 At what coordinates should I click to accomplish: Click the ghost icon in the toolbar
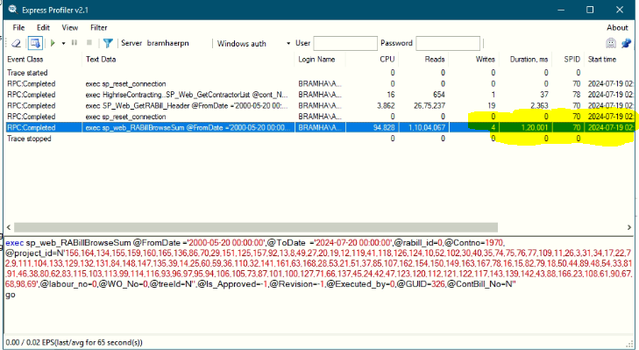click(x=610, y=43)
